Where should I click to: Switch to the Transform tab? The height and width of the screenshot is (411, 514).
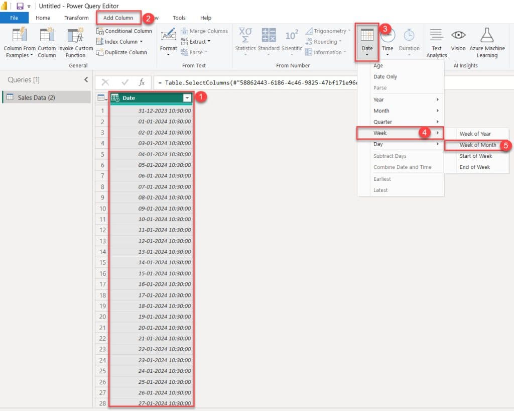[76, 18]
